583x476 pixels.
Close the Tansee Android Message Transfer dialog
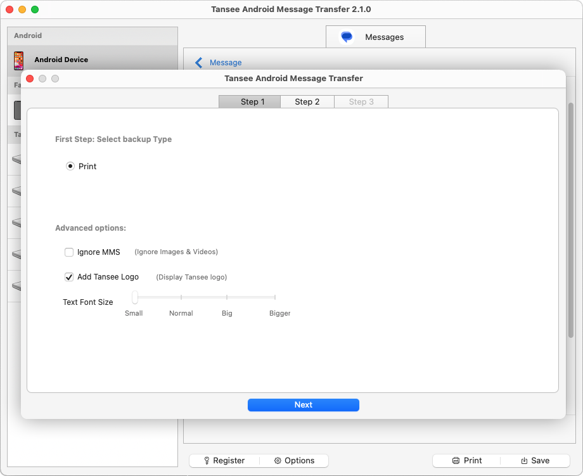pos(30,79)
